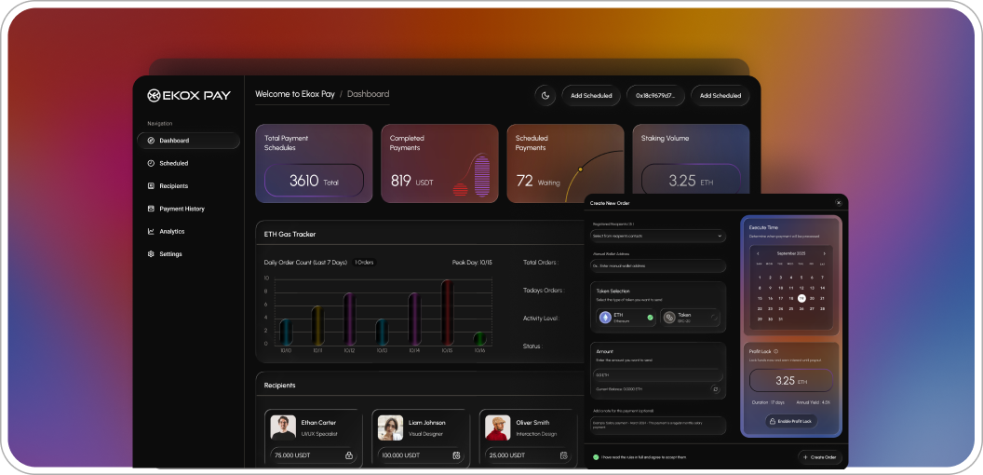983x475 pixels.
Task: Click the Enable Profit Lock button
Action: 792,421
